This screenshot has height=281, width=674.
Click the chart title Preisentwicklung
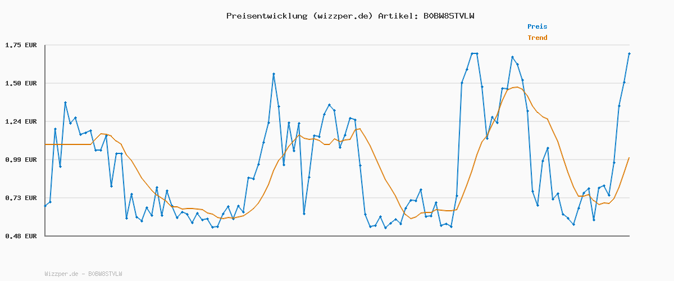pyautogui.click(x=266, y=16)
